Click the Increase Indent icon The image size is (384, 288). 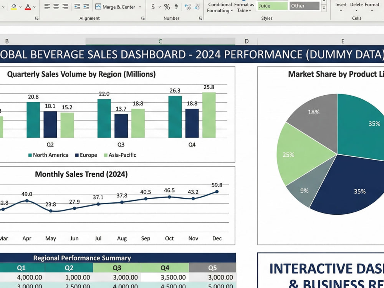point(86,7)
